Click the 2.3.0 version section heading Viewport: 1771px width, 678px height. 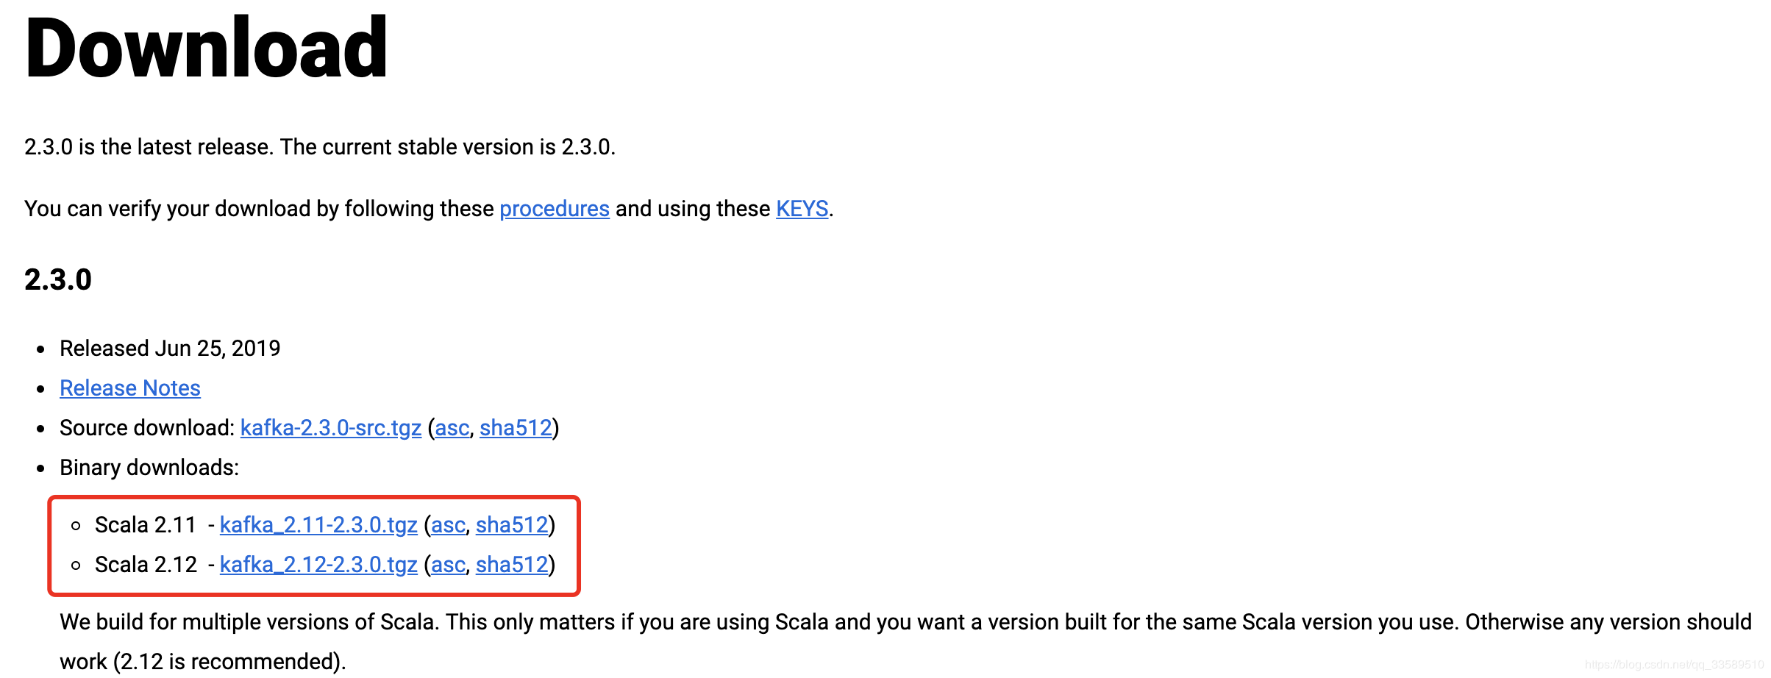click(x=58, y=280)
